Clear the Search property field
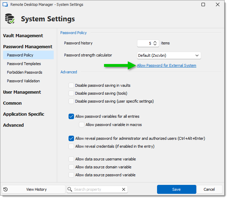 tap(124, 189)
